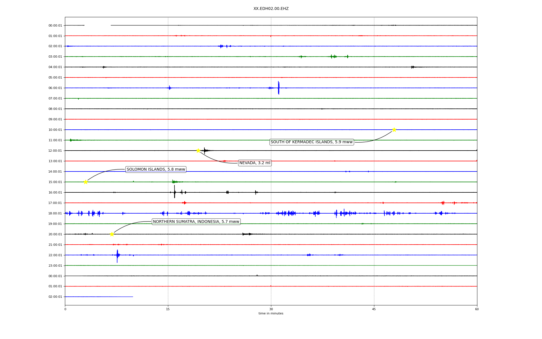This screenshot has height=339, width=542.
Task: Select the NEVADA, 3.2 ml annotation box
Action: point(255,163)
